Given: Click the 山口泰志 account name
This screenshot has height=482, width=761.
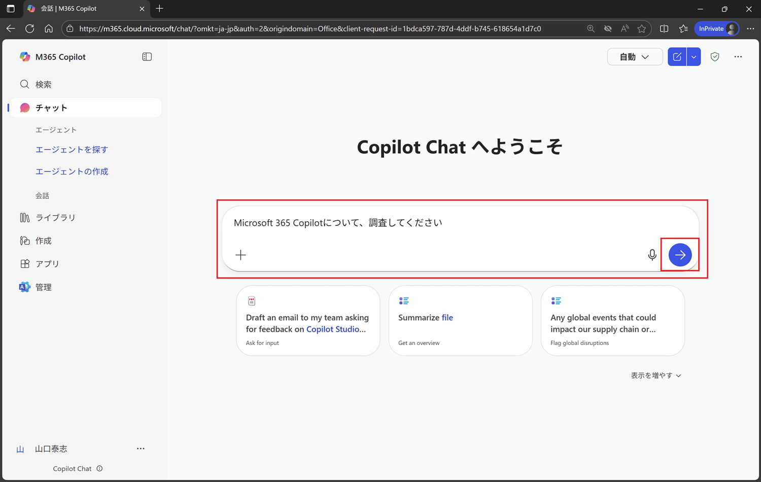Looking at the screenshot, I should point(51,449).
